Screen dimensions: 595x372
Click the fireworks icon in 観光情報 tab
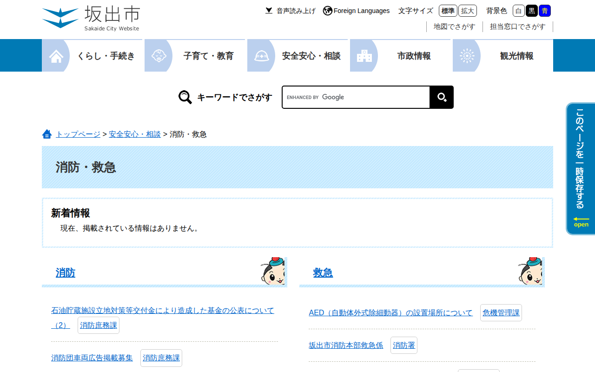(x=467, y=56)
